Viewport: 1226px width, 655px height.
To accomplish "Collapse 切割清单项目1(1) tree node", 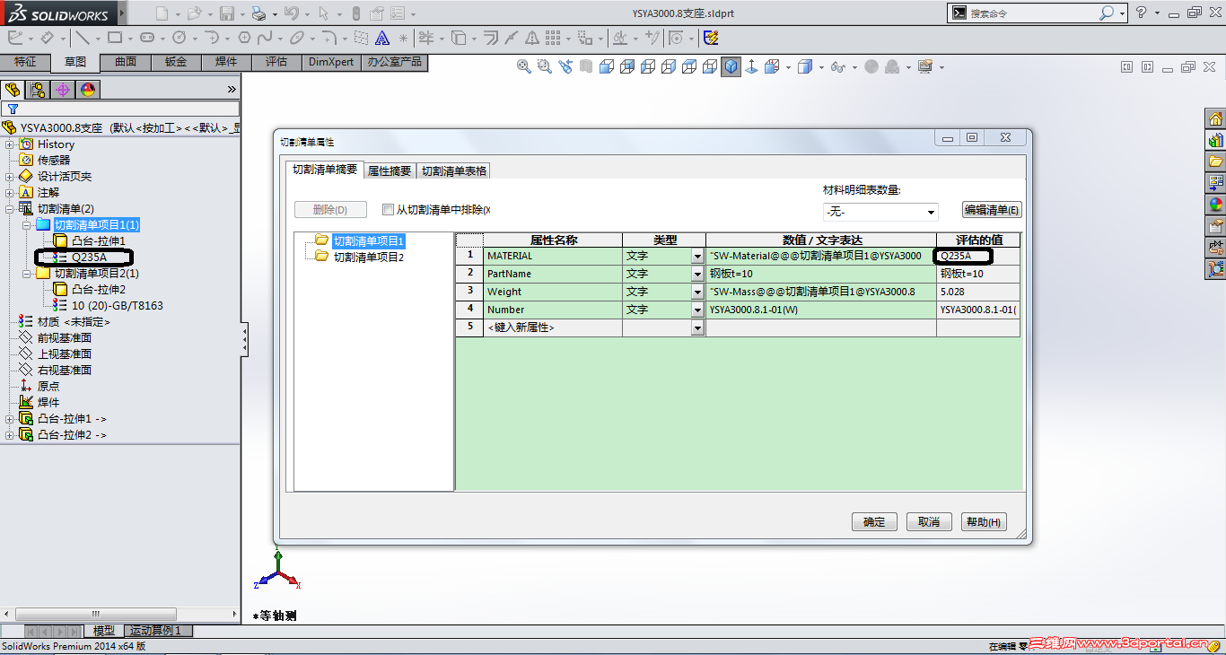I will tap(27, 225).
